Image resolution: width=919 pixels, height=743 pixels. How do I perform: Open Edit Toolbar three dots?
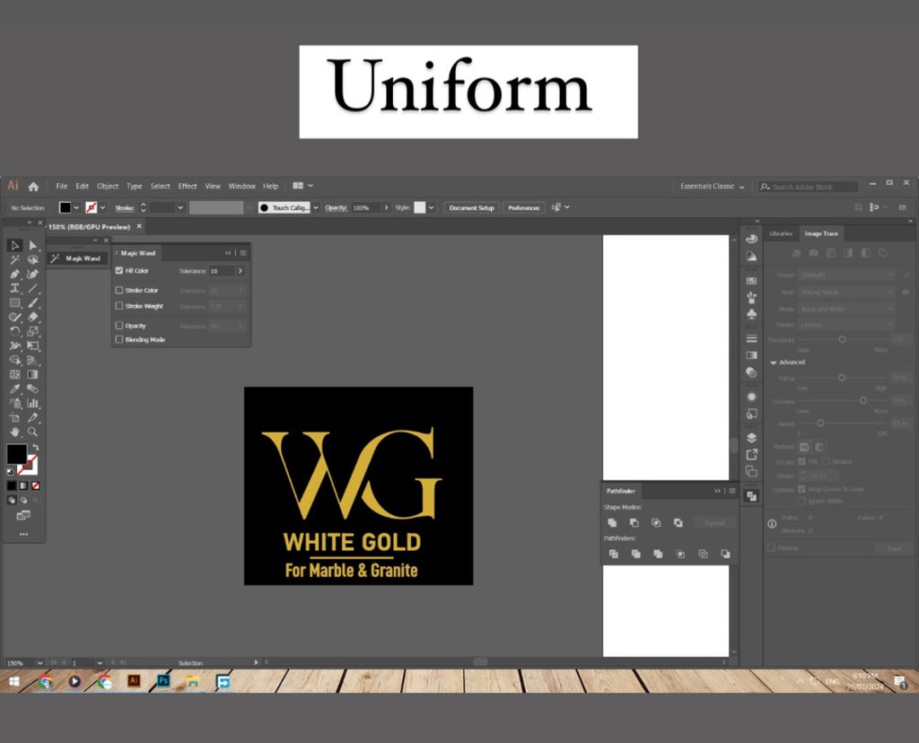pos(23,535)
